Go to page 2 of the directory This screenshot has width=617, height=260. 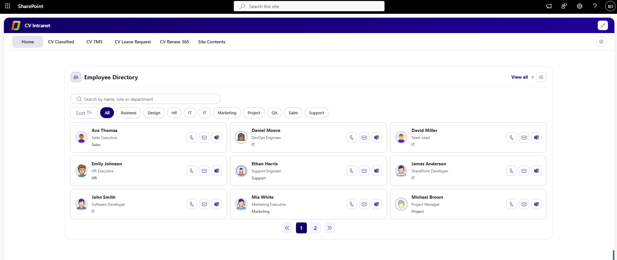tap(315, 228)
